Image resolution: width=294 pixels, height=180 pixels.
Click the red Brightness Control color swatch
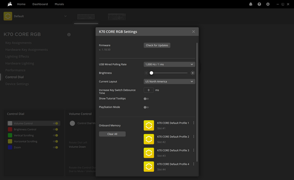pyautogui.click(x=10, y=129)
